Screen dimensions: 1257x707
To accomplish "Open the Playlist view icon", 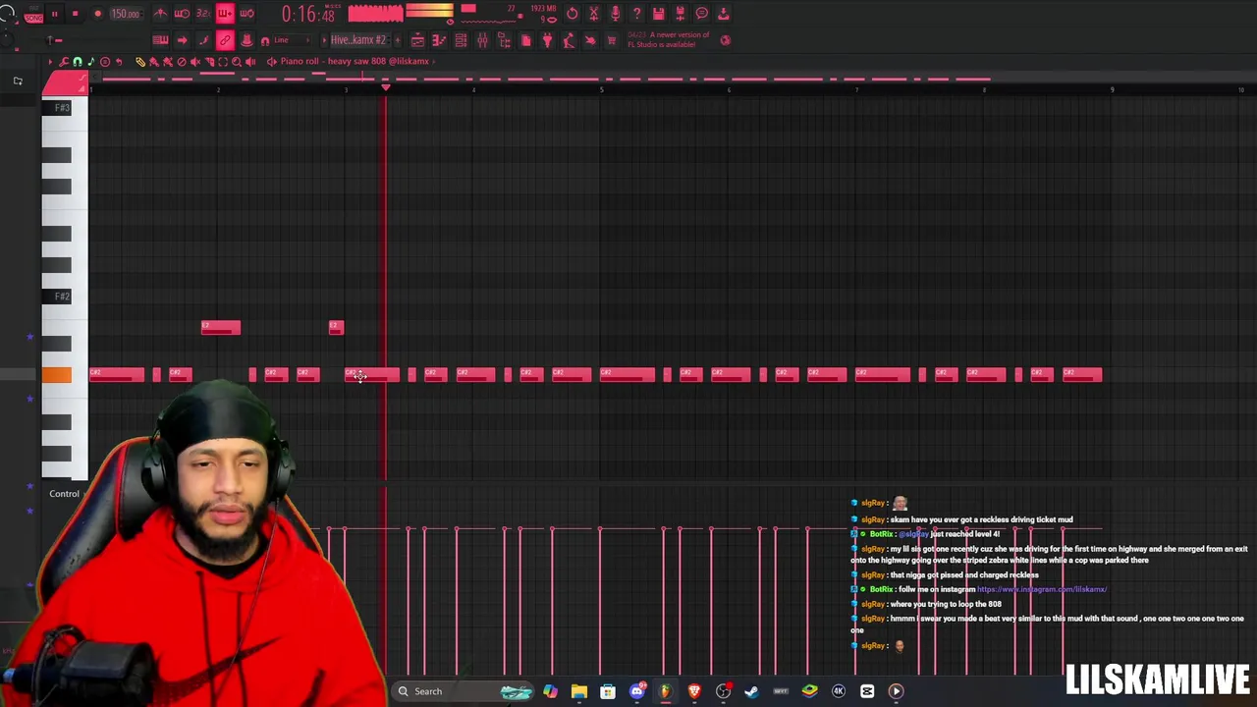I will coord(417,40).
